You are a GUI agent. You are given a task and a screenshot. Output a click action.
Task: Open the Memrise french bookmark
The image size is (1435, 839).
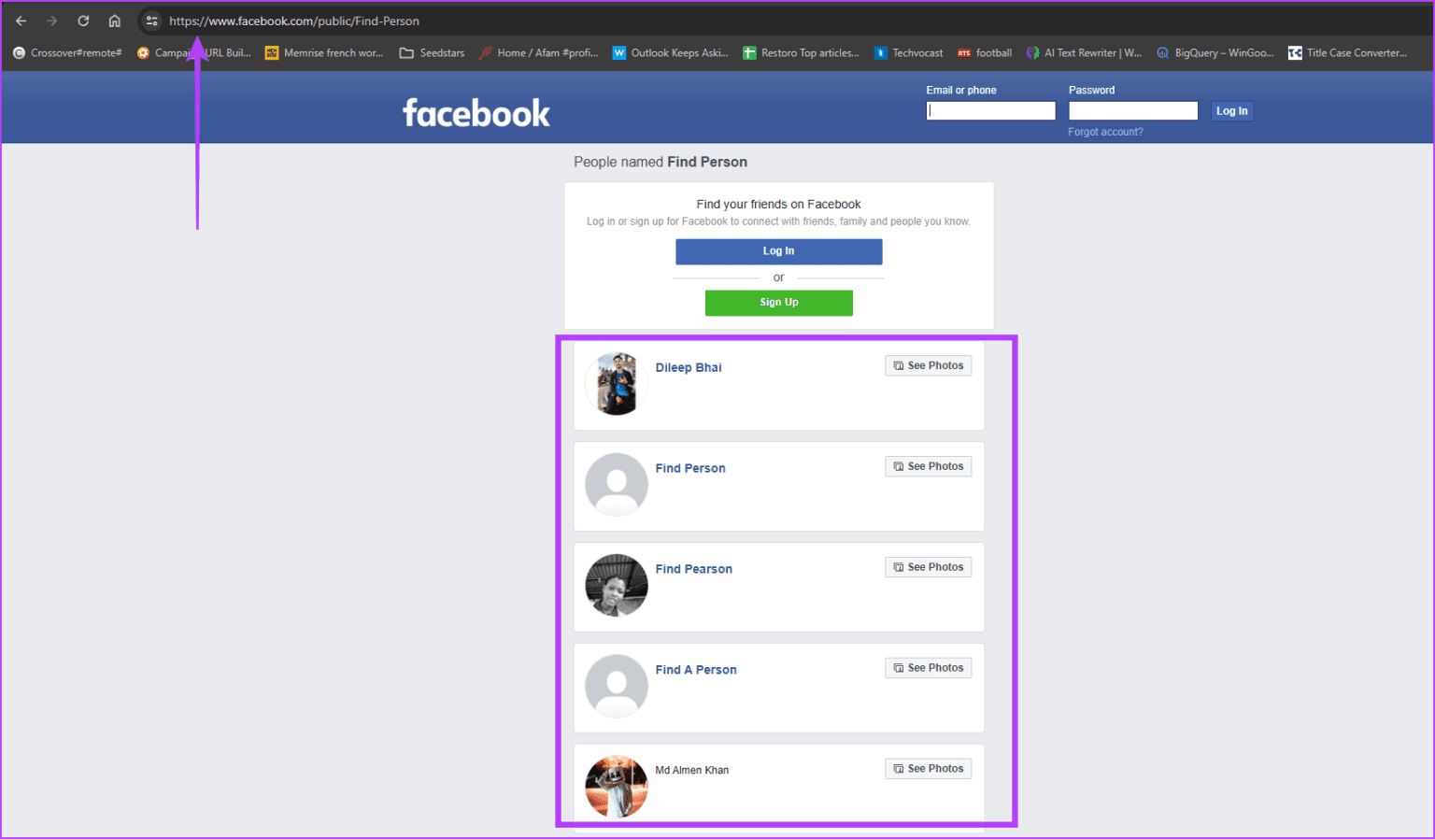[324, 53]
